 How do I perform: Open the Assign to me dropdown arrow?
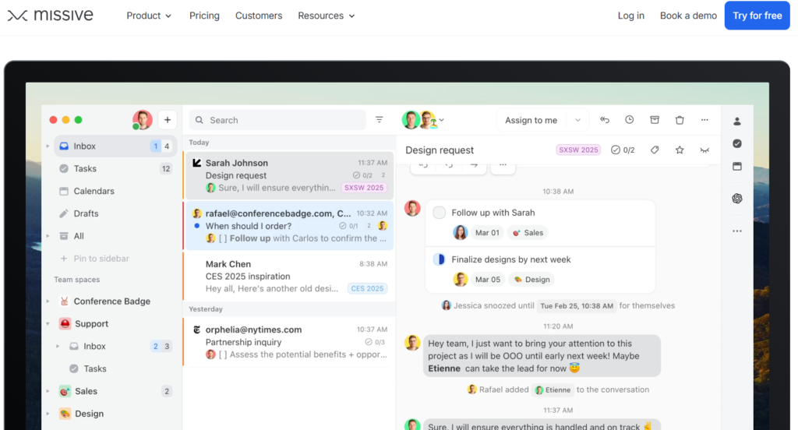click(577, 120)
